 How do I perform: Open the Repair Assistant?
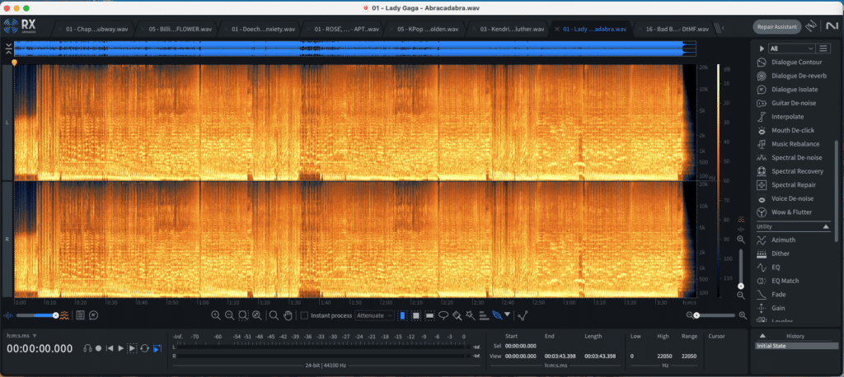tap(776, 26)
